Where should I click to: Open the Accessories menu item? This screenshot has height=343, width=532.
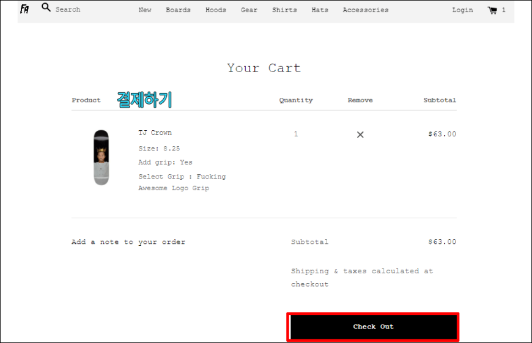[366, 10]
